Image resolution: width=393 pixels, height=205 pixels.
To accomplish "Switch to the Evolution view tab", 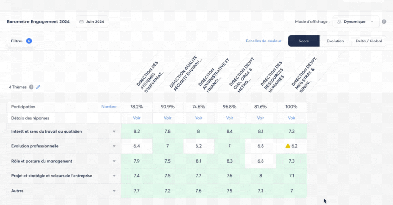I will click(x=335, y=41).
